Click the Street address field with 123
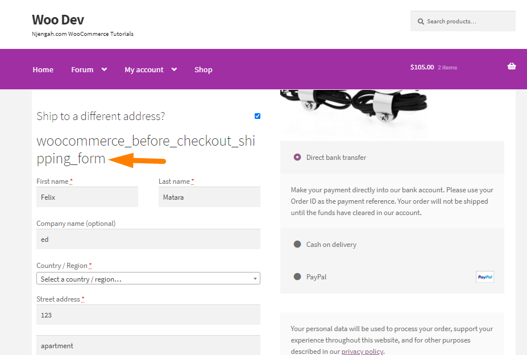 click(x=148, y=315)
